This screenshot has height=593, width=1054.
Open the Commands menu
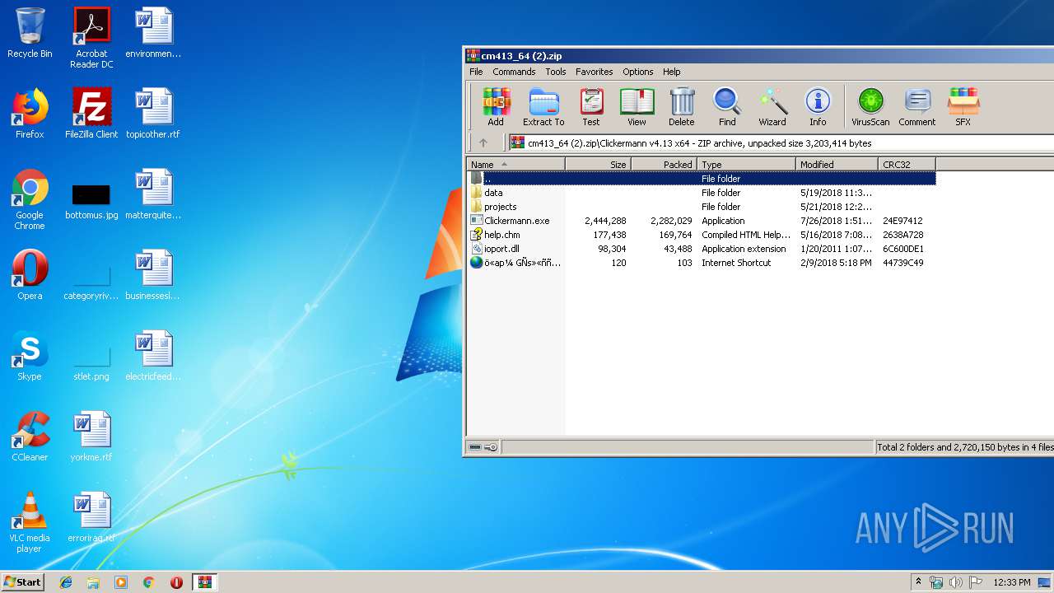tap(514, 72)
